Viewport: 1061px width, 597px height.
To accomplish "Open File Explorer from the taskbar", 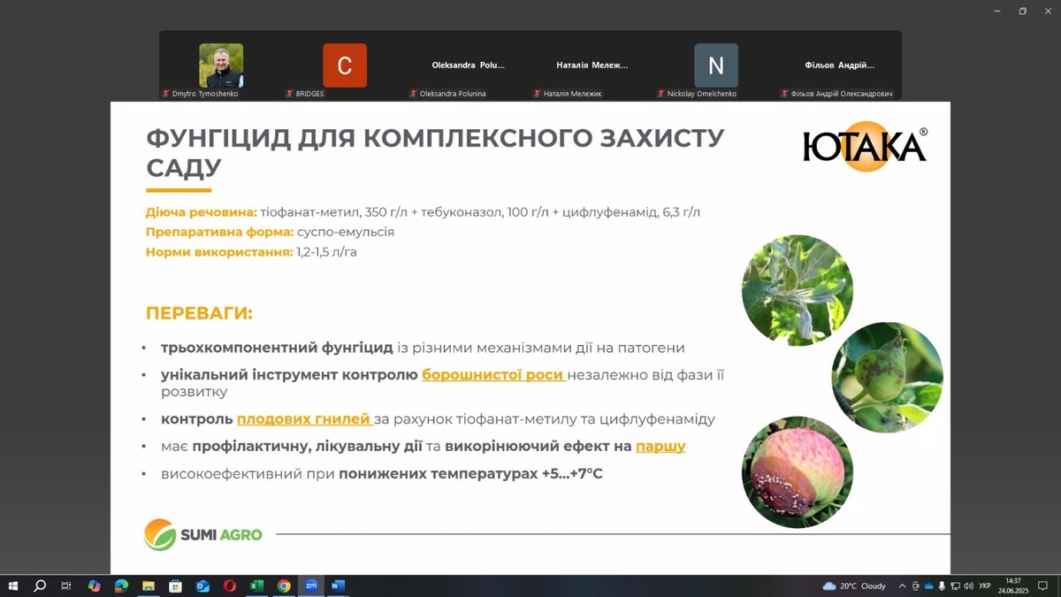I will [149, 586].
